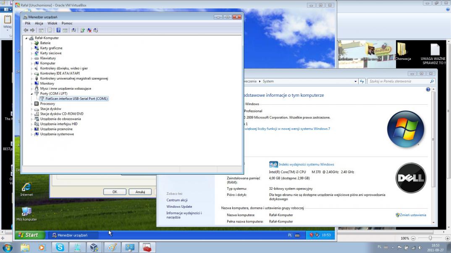The image size is (451, 253).
Task: Open Skype from the Windows 7 taskbar
Action: (60, 247)
